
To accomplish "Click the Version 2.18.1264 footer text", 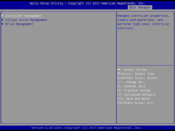I will click(x=86, y=128).
